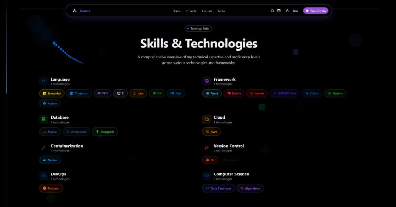
Task: Click the C language chip icon
Action: 119,93
